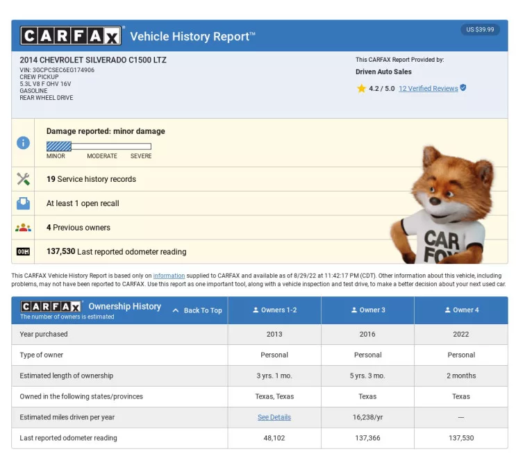Click the 16,238/yr miles cell
The image size is (516, 472).
click(x=367, y=417)
